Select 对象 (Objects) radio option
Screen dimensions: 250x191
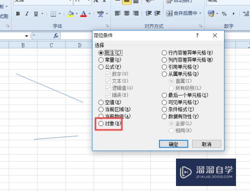click(x=109, y=124)
